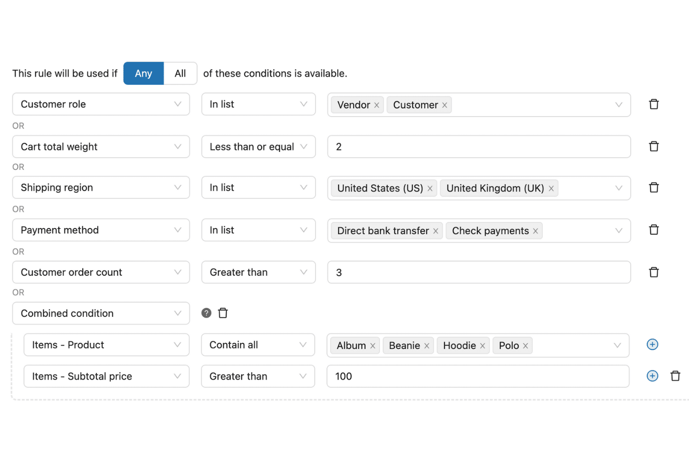Delete the Items - Subtotal price row
Screen dimensions: 689x459
point(675,376)
